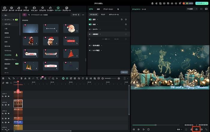Click the play button under the preview
This screenshot has height=132, width=210.
click(143, 129)
